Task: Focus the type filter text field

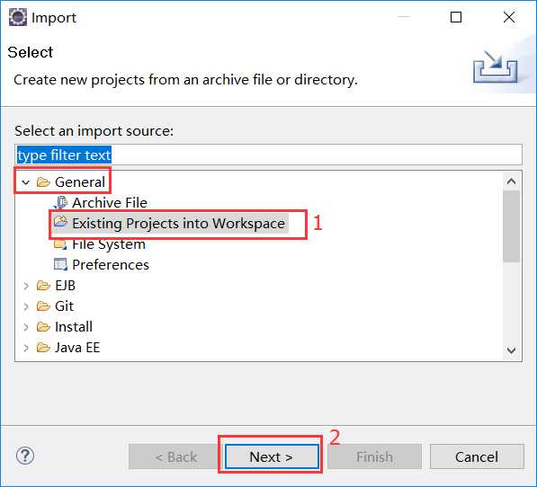Action: [x=268, y=155]
